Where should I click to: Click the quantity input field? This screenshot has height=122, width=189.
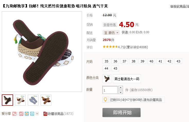(x=110, y=90)
